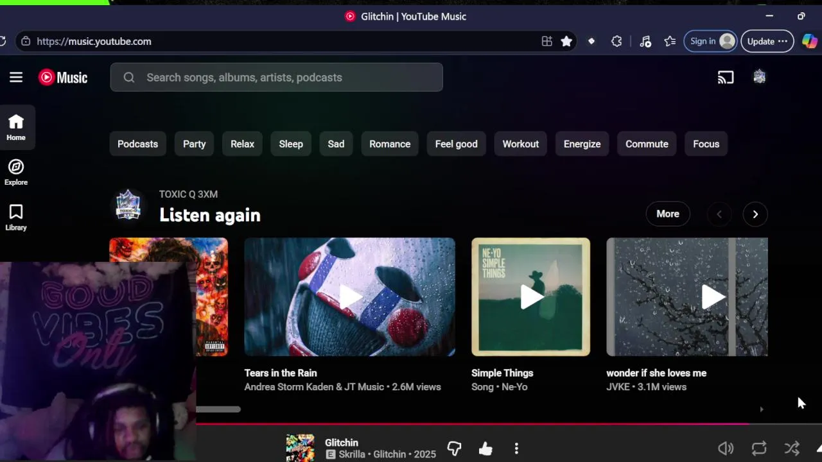
Task: Click the diamond shaped toolbar icon
Action: pyautogui.click(x=591, y=41)
